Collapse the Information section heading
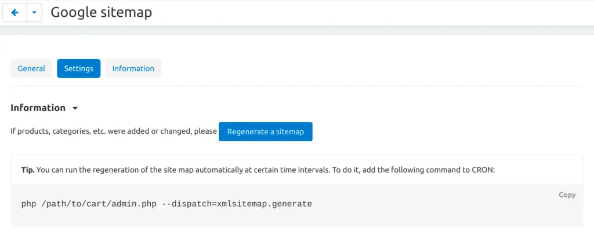 (44, 108)
